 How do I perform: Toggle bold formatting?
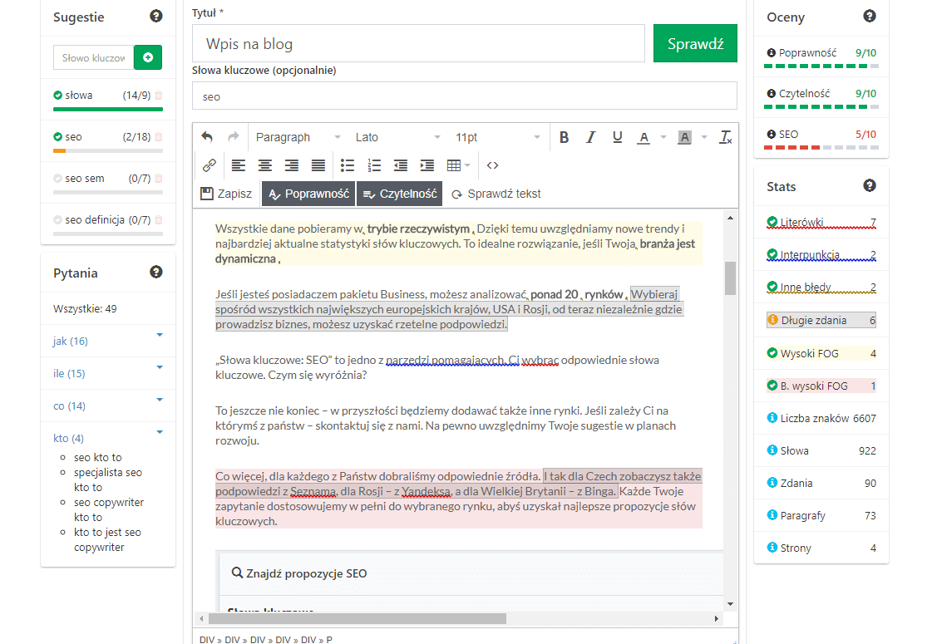click(x=564, y=137)
